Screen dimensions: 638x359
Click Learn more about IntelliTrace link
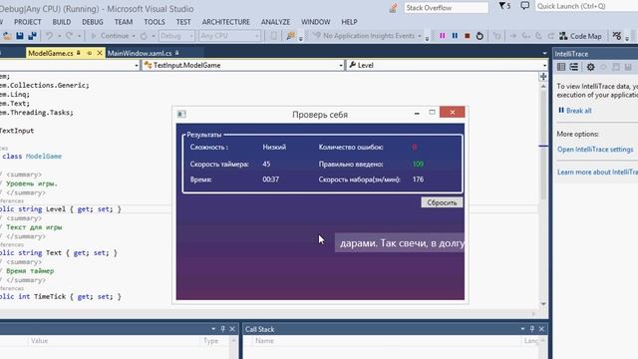pos(597,173)
